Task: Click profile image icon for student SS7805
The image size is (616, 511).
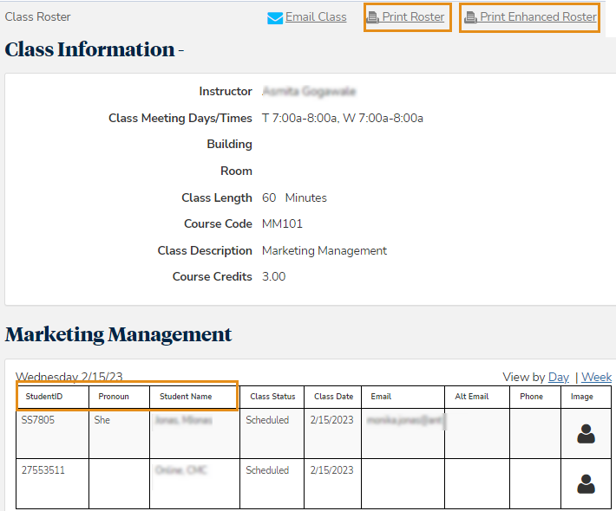Action: click(x=586, y=434)
